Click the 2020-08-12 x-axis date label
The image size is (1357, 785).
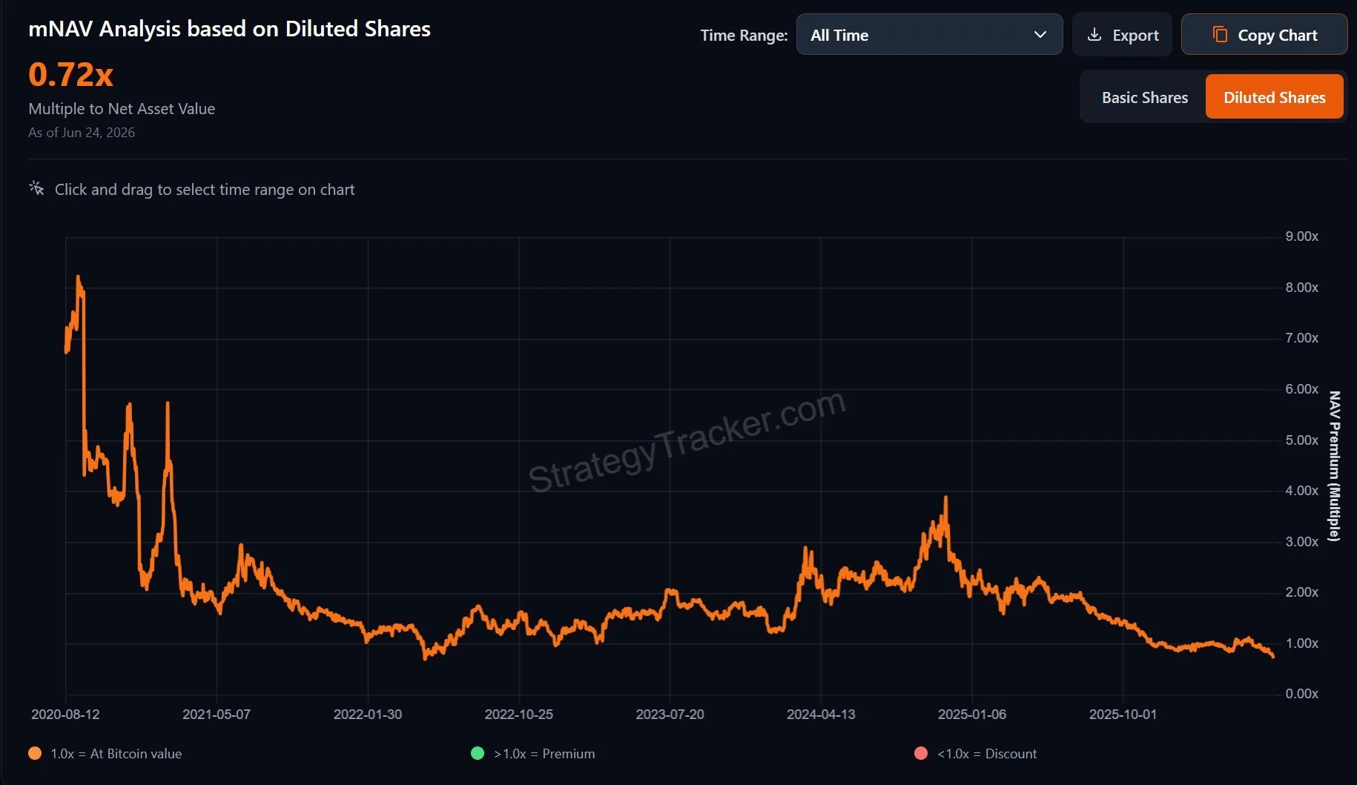click(65, 714)
